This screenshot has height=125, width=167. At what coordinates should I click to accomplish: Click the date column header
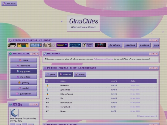click(x=133, y=81)
